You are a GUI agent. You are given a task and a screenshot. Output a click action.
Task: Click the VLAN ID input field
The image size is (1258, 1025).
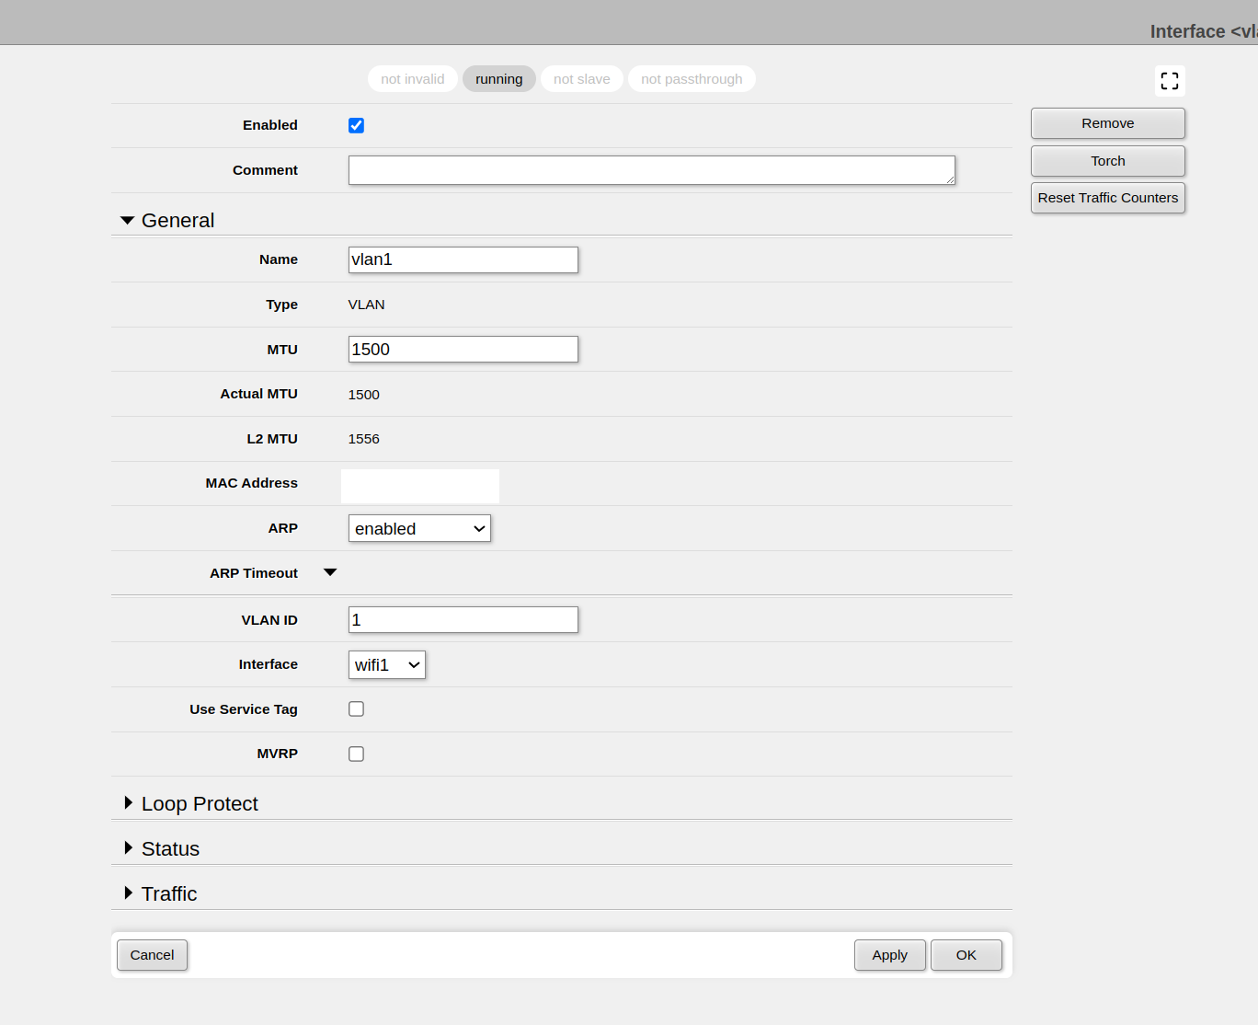click(x=463, y=620)
